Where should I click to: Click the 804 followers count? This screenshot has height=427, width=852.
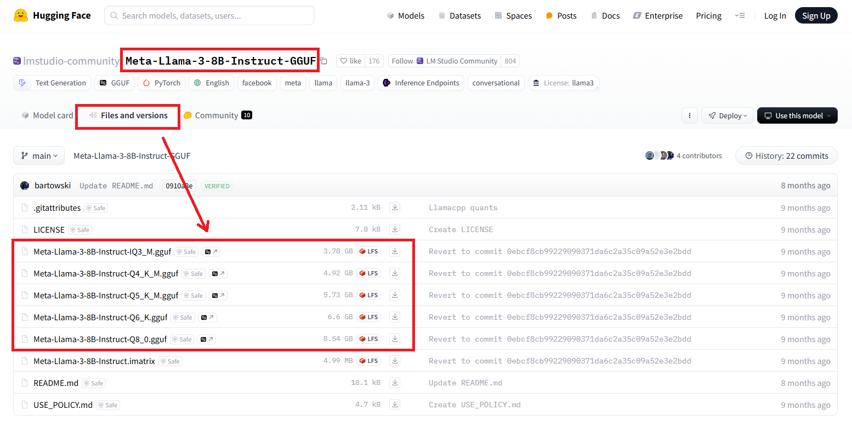510,61
